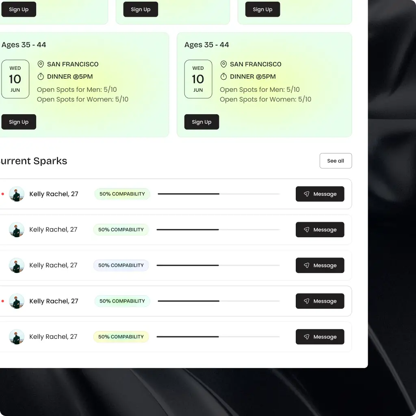This screenshot has height=416, width=416.
Task: Message Kelly Rachel in the fourth Sparks row
Action: pyautogui.click(x=320, y=301)
